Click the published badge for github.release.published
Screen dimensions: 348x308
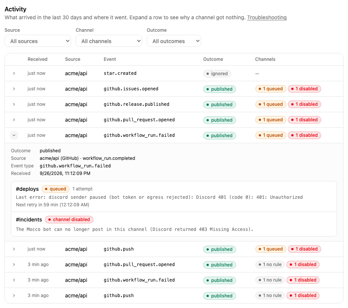(219, 105)
